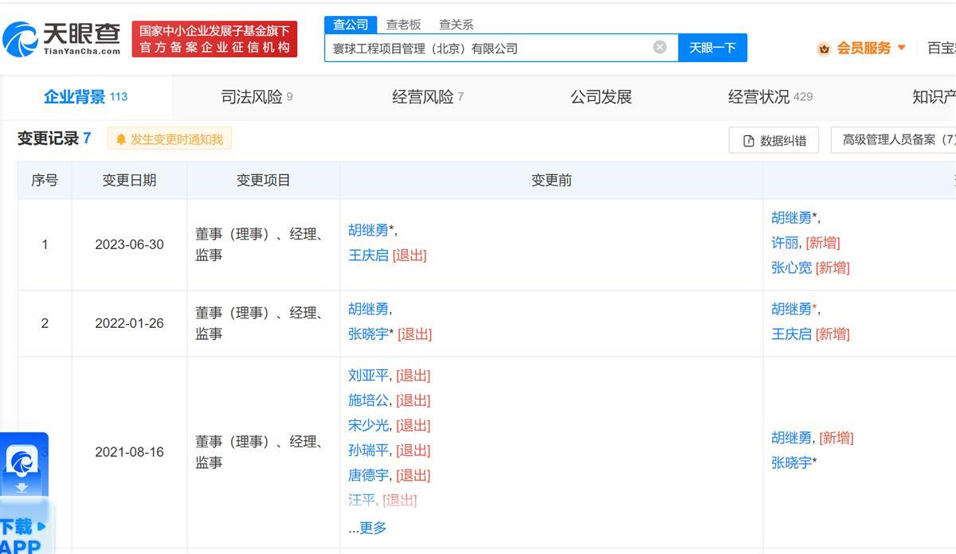Select the 查关系 search mode
This screenshot has height=554, width=956.
point(456,25)
